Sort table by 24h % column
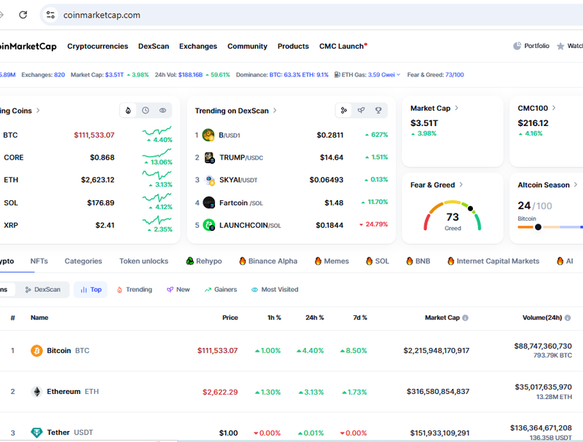Image resolution: width=583 pixels, height=442 pixels. click(315, 317)
